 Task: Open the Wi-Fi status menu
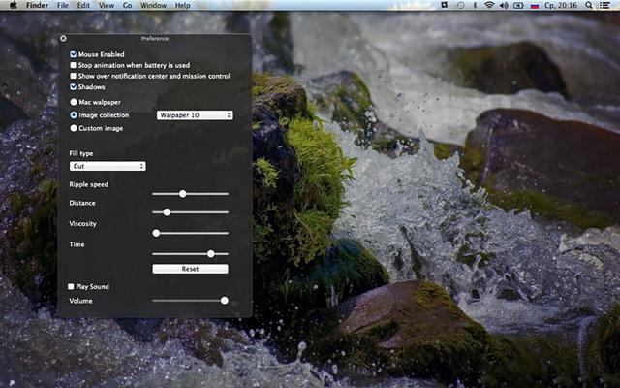coord(489,5)
